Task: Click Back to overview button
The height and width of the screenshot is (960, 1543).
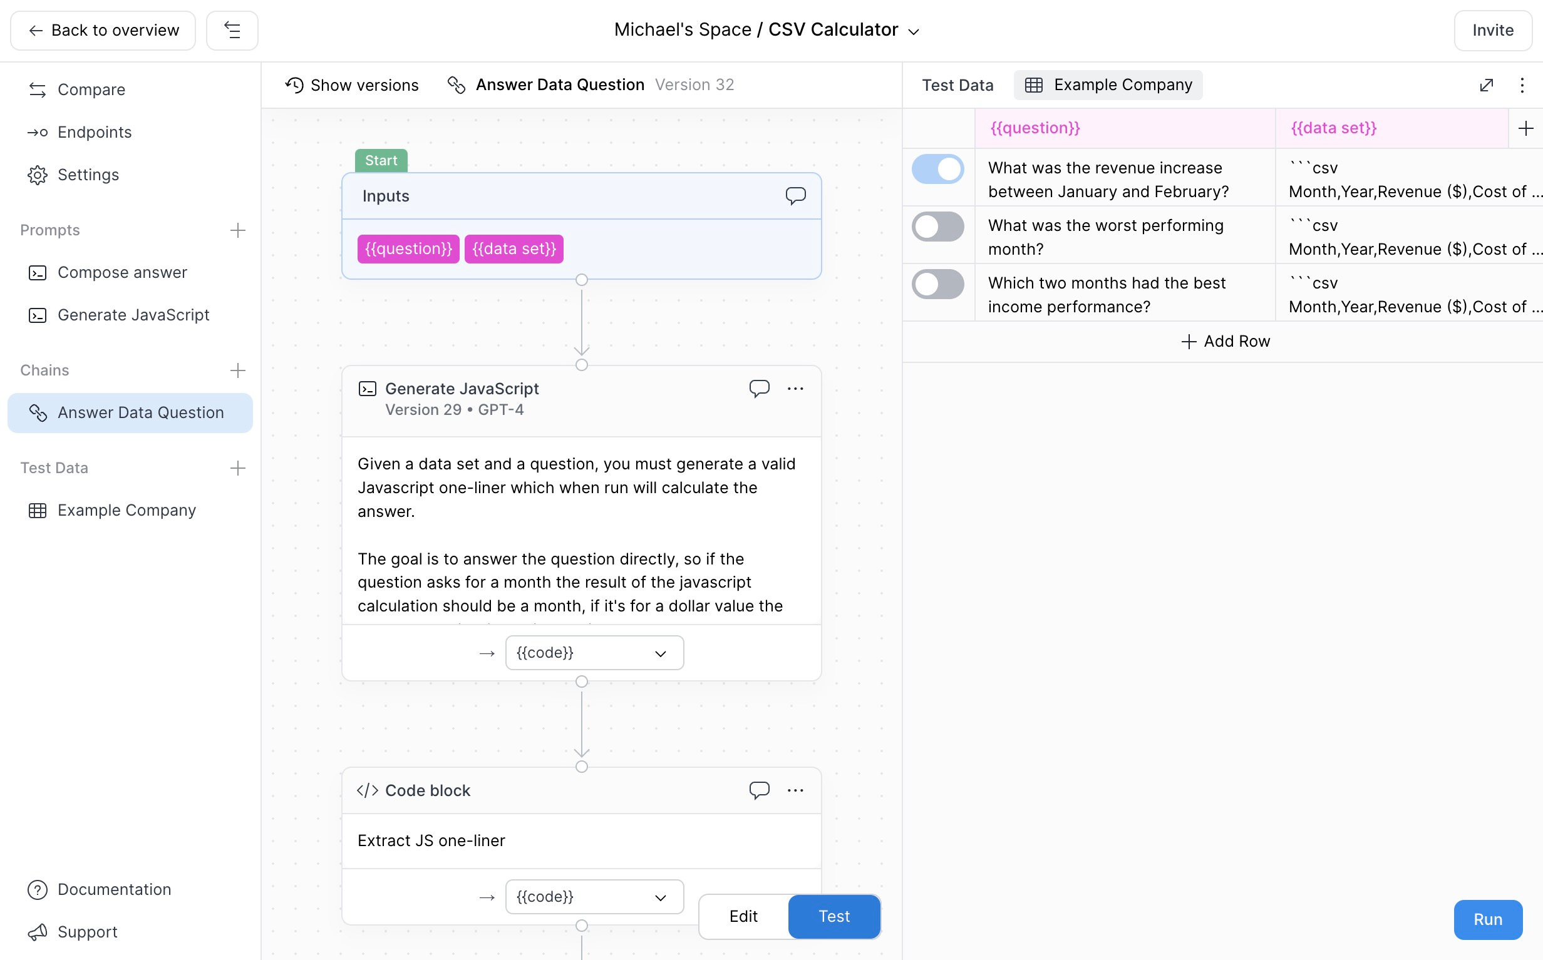Action: (x=103, y=31)
